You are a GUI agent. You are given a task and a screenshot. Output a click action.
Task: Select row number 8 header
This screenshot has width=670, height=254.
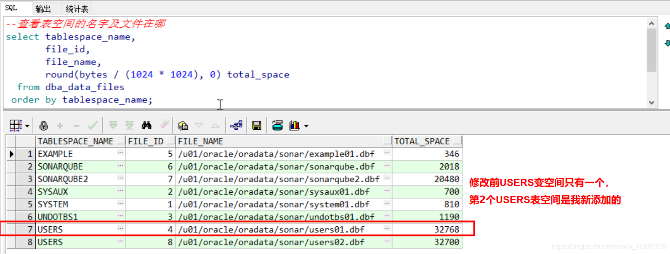pos(25,242)
